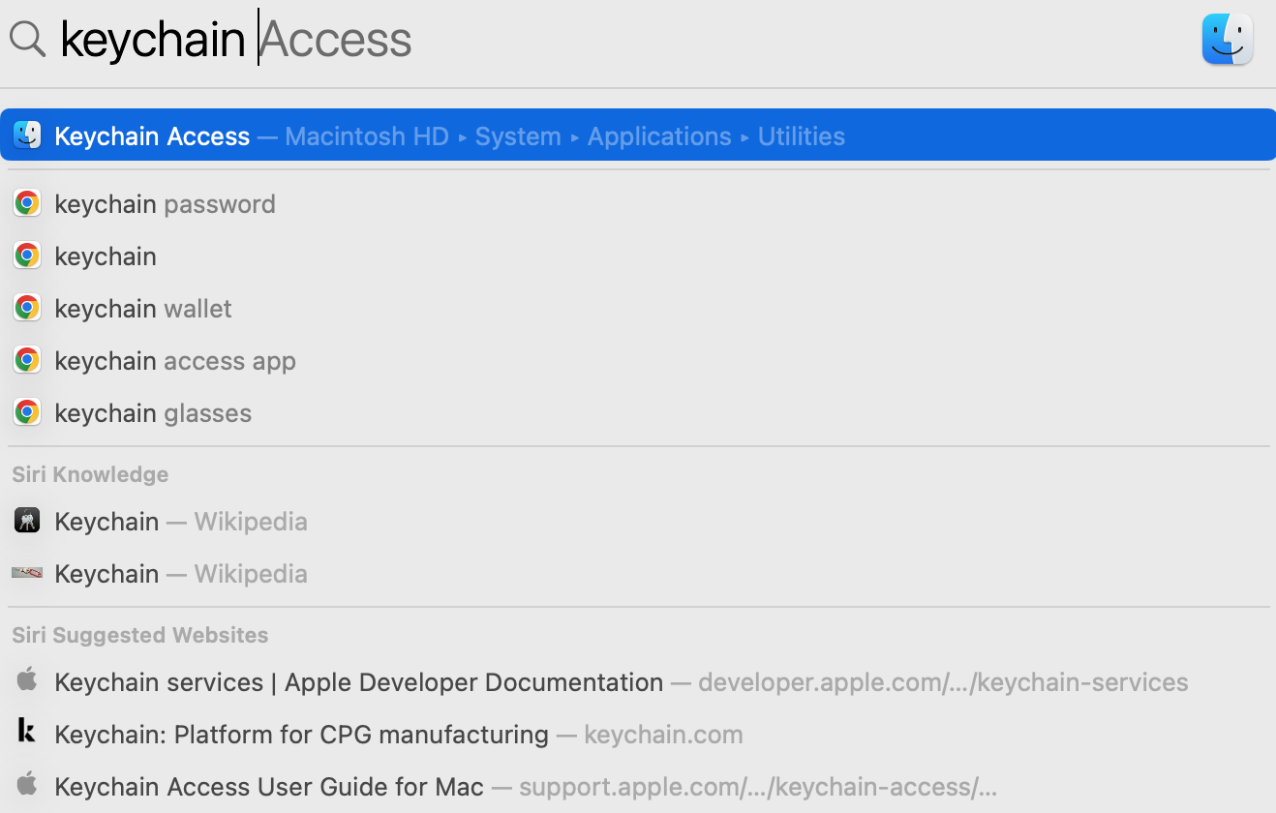Select the 'keychain password' suggestion

638,204
